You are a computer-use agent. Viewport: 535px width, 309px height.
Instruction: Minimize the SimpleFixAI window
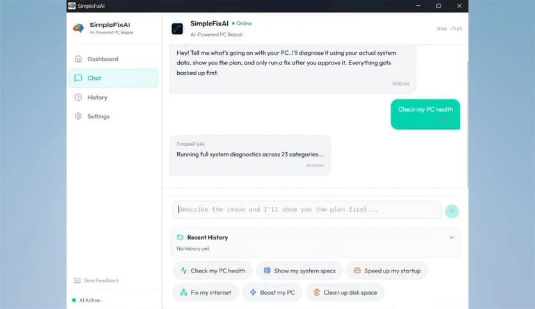point(419,6)
